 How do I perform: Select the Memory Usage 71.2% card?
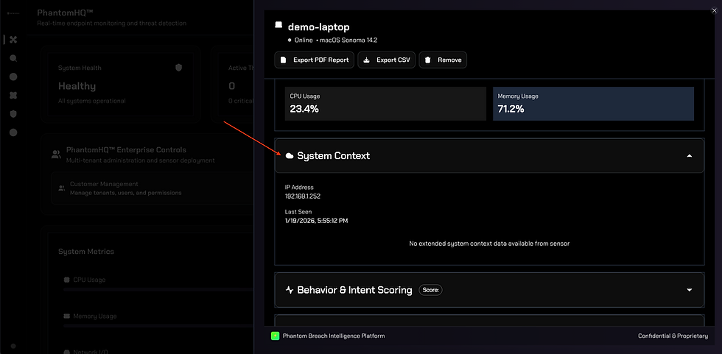click(x=593, y=104)
